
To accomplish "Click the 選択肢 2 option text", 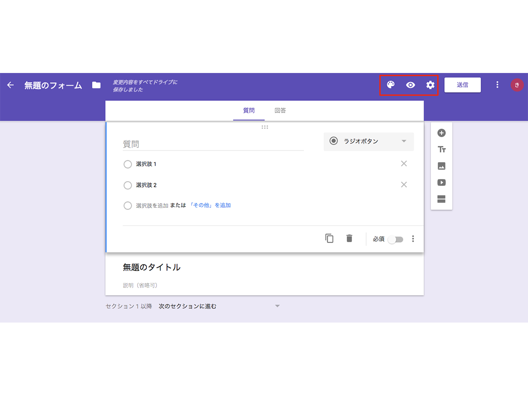I will (146, 185).
